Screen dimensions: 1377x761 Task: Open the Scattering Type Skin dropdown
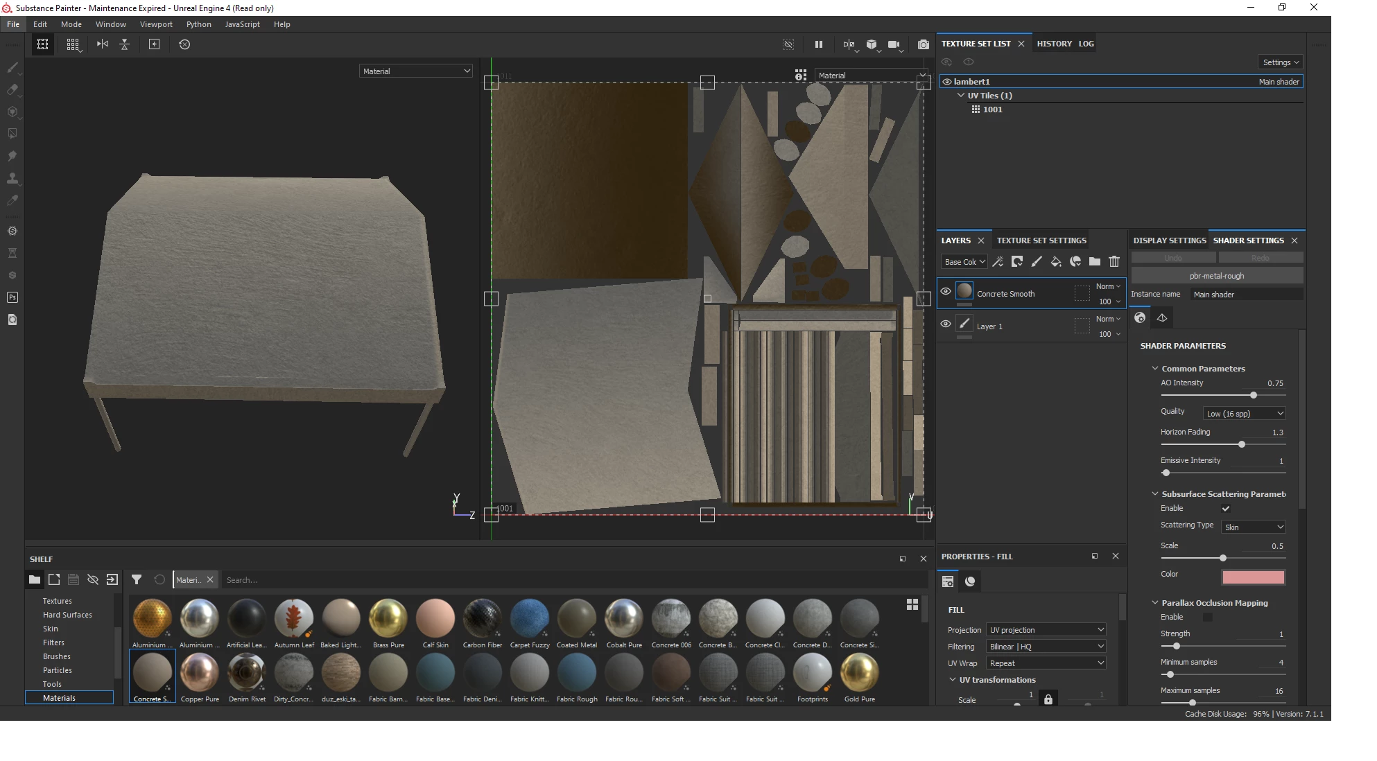pos(1254,527)
